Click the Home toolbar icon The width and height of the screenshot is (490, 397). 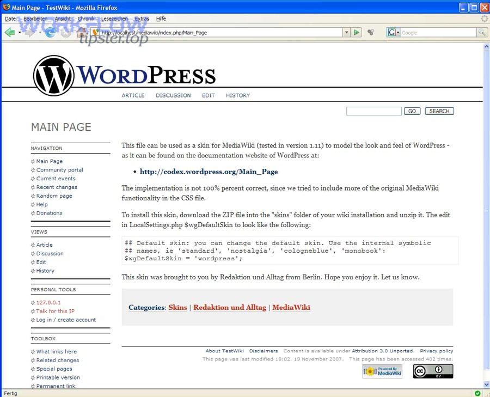(82, 32)
